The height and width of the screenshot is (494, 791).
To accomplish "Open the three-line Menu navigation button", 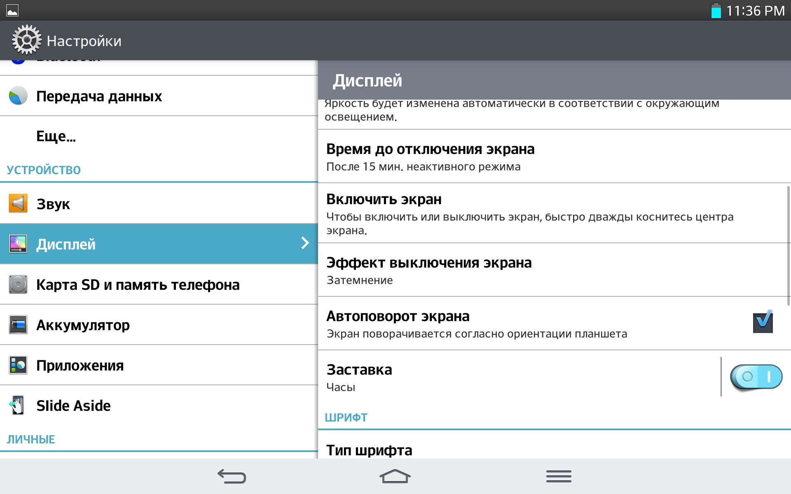I will pyautogui.click(x=559, y=476).
